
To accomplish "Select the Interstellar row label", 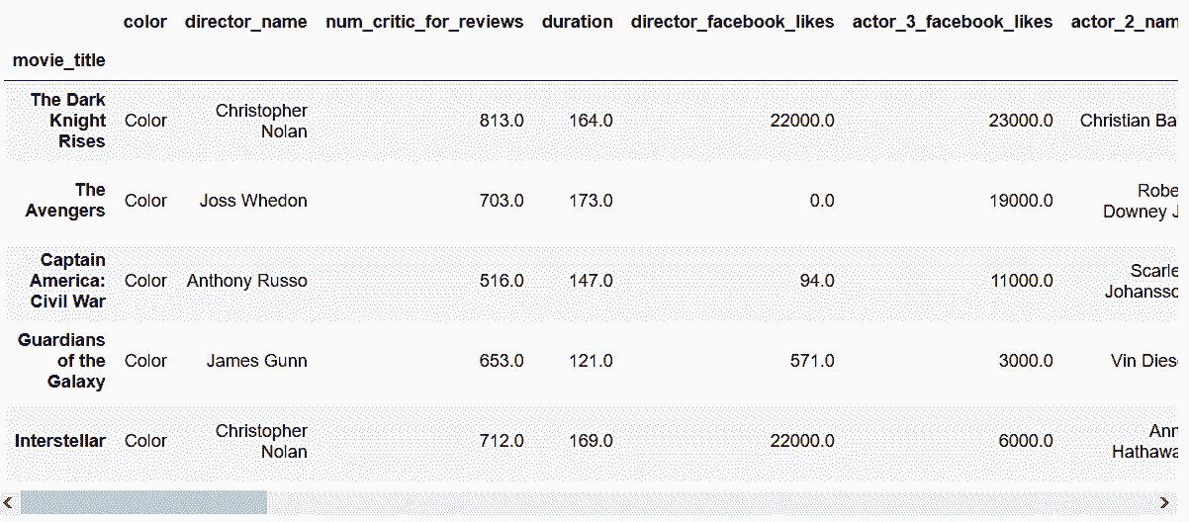I will point(60,441).
